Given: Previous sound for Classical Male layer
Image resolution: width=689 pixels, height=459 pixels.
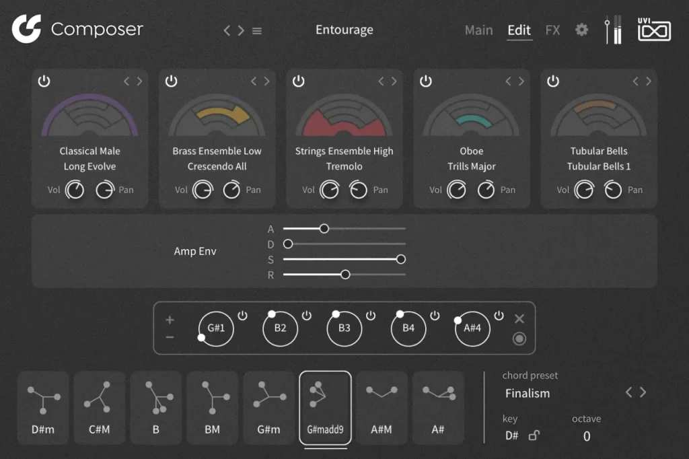Looking at the screenshot, I should tap(126, 81).
